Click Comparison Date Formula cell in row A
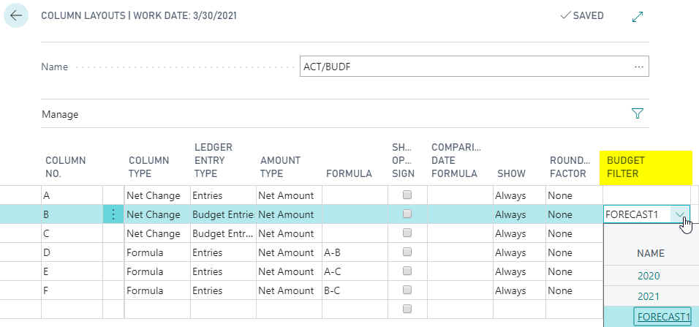Screen dimensions: 699x327 coord(460,195)
